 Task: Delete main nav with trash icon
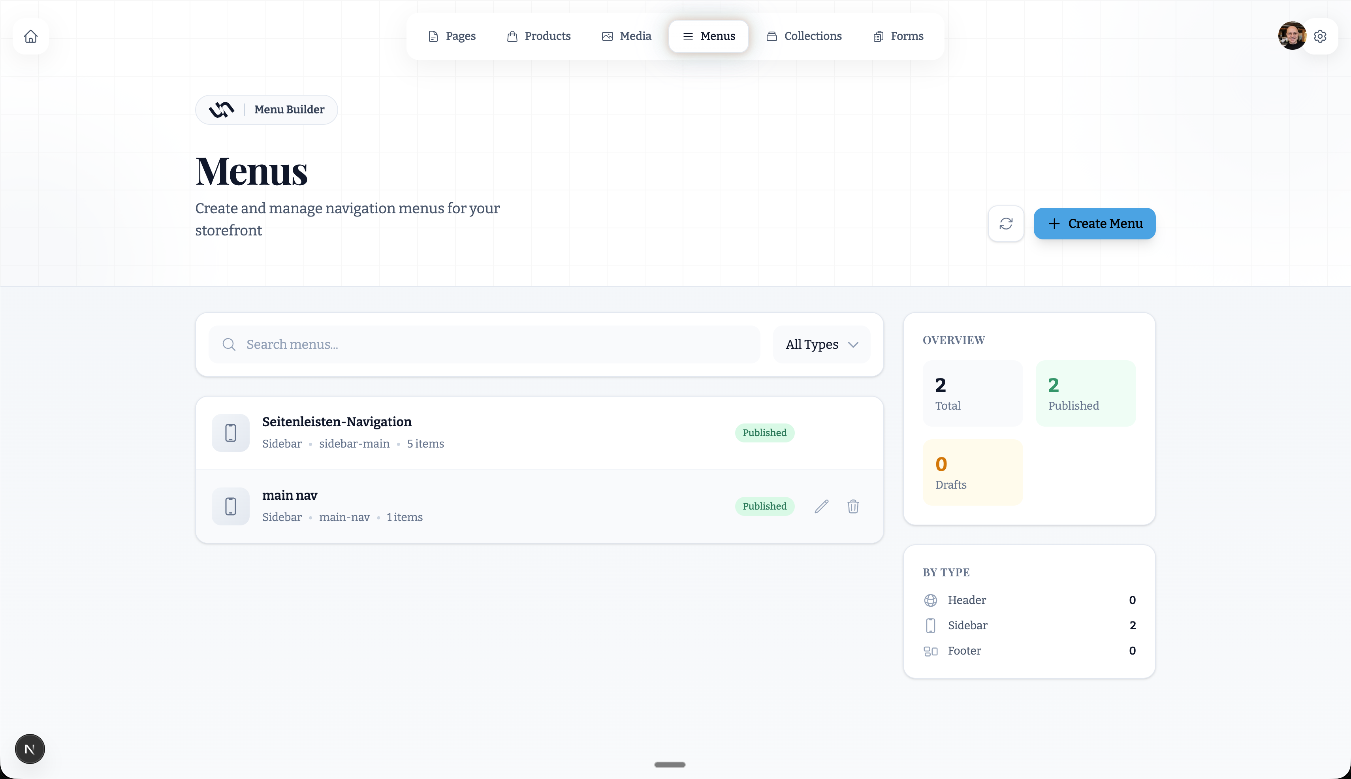[853, 506]
